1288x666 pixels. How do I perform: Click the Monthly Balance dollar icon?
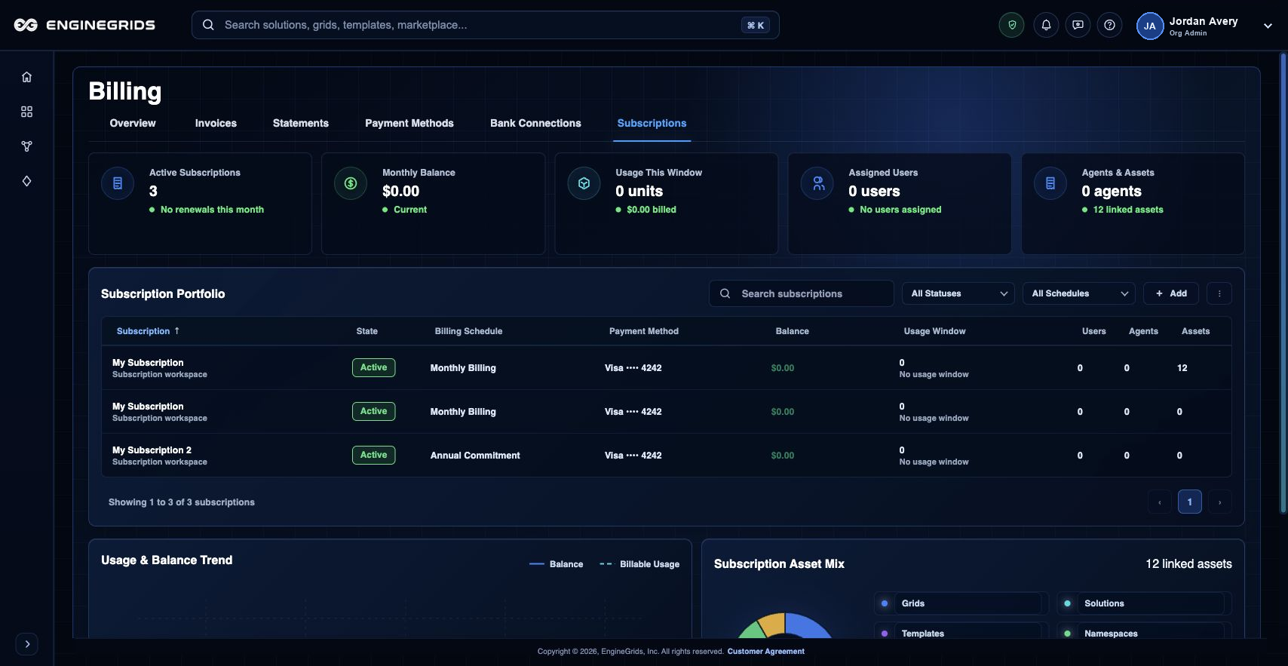coord(351,183)
